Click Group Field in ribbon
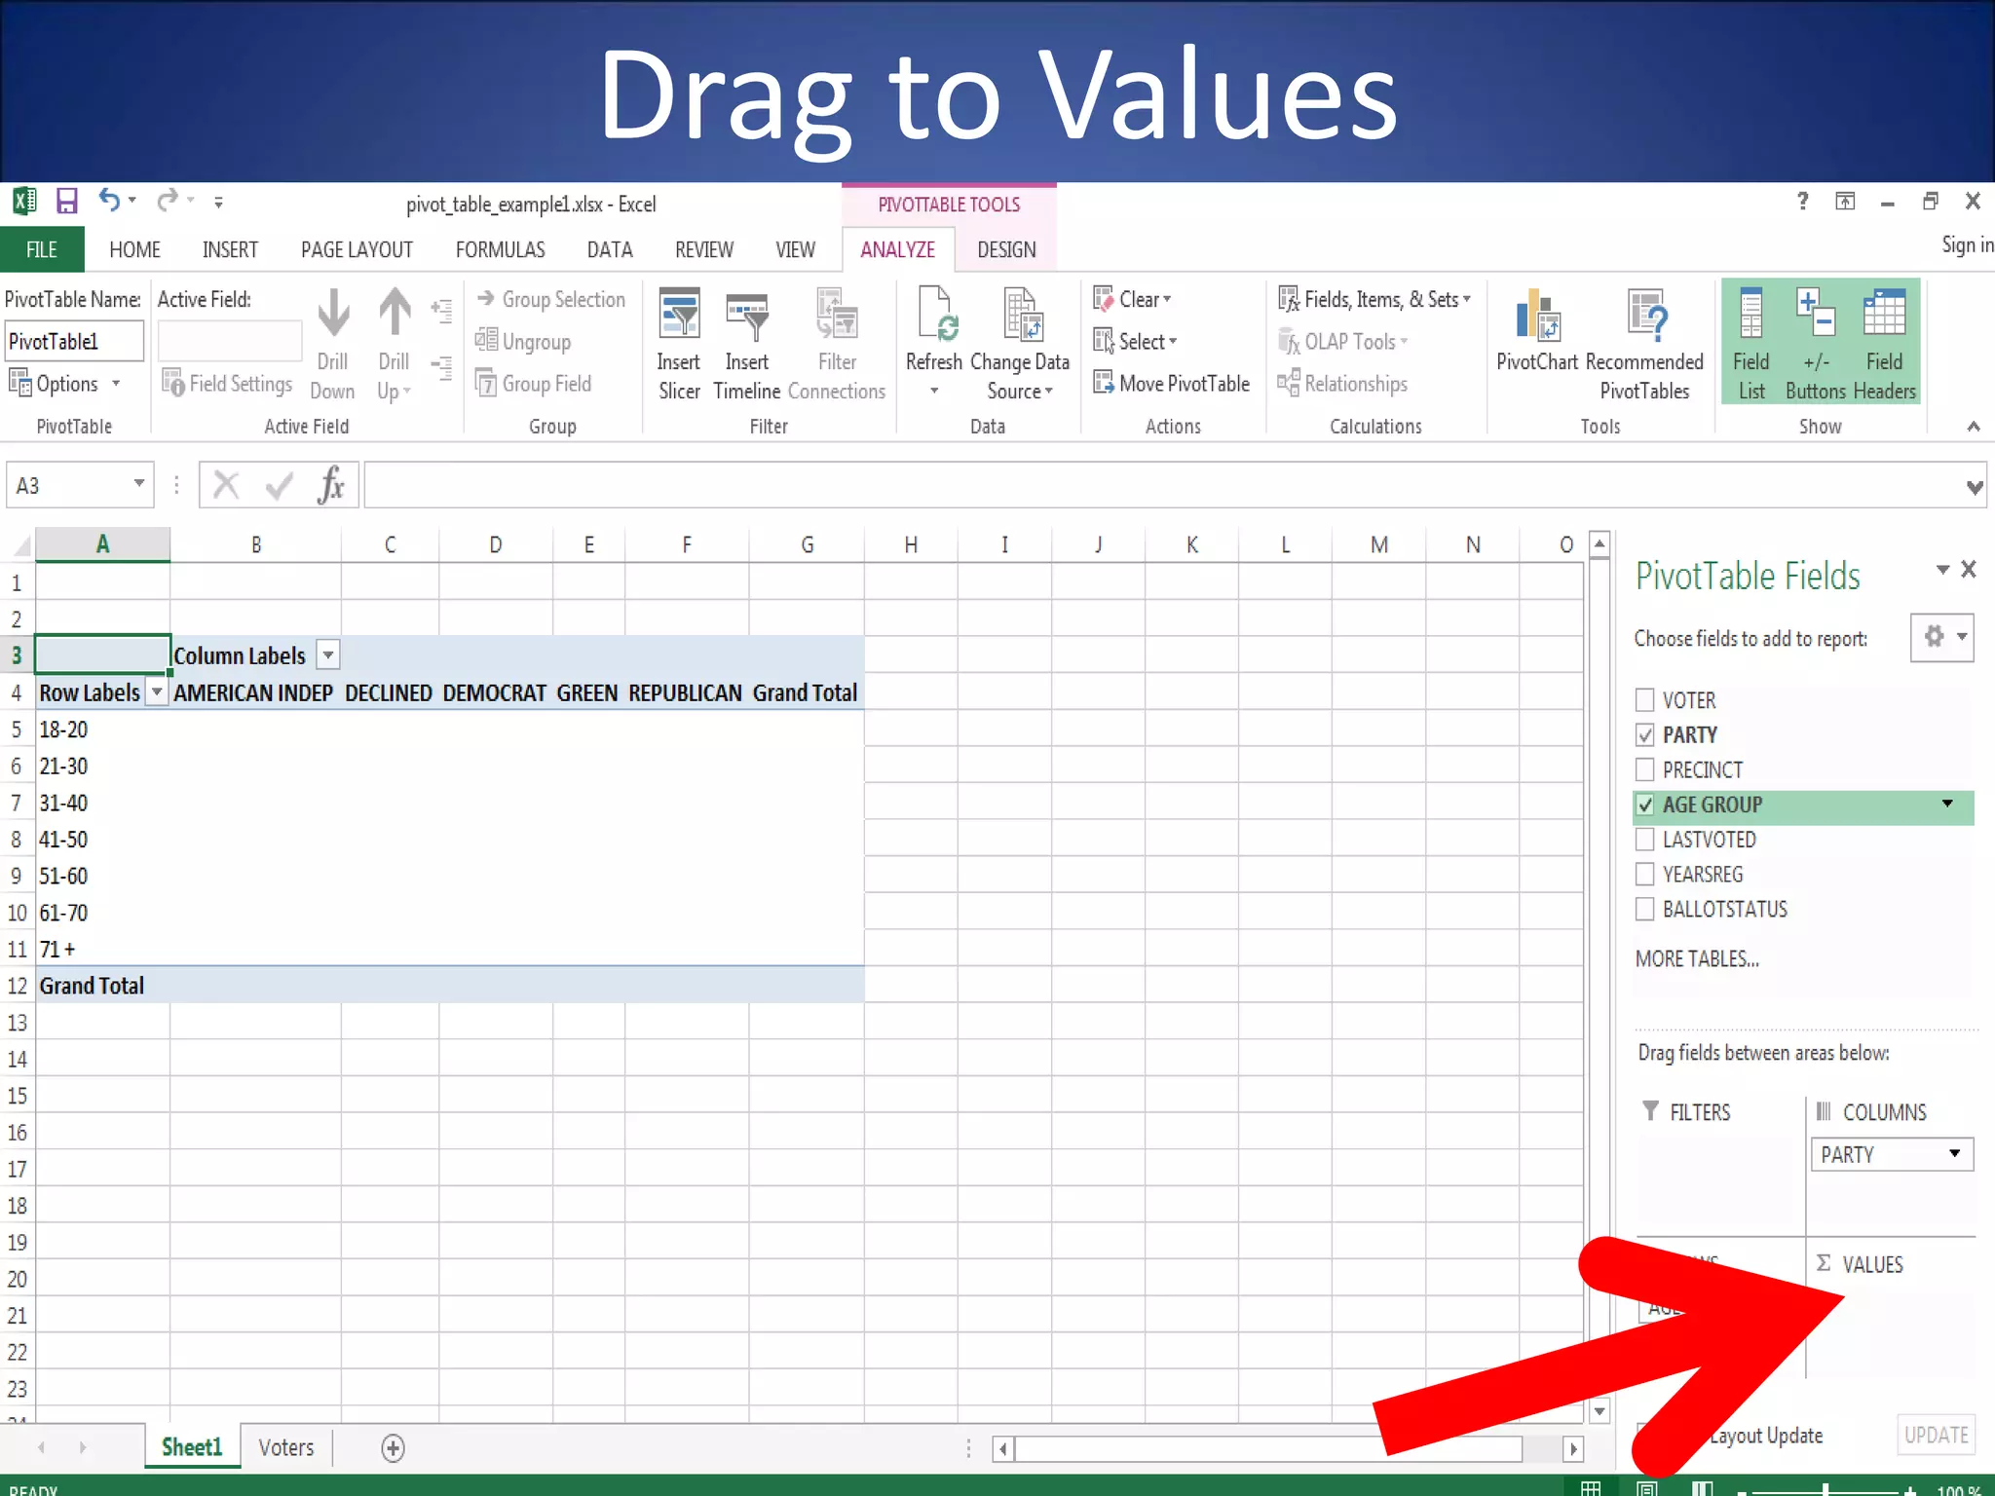The width and height of the screenshot is (1995, 1496). 534,384
